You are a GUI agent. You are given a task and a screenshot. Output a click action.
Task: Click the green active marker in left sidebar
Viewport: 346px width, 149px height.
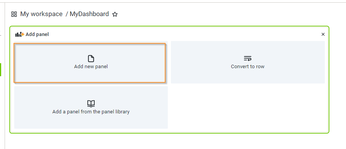tap(1, 70)
